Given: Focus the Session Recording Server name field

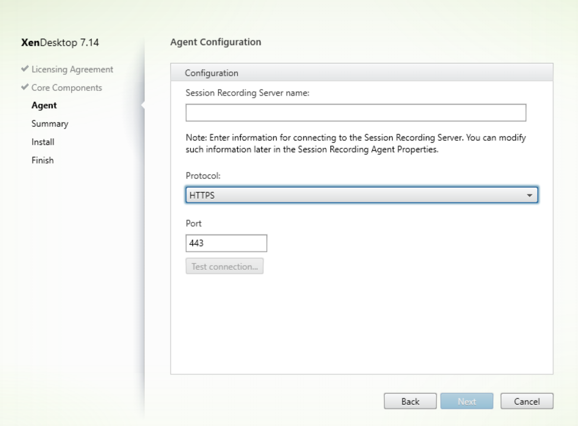Looking at the screenshot, I should click(355, 112).
